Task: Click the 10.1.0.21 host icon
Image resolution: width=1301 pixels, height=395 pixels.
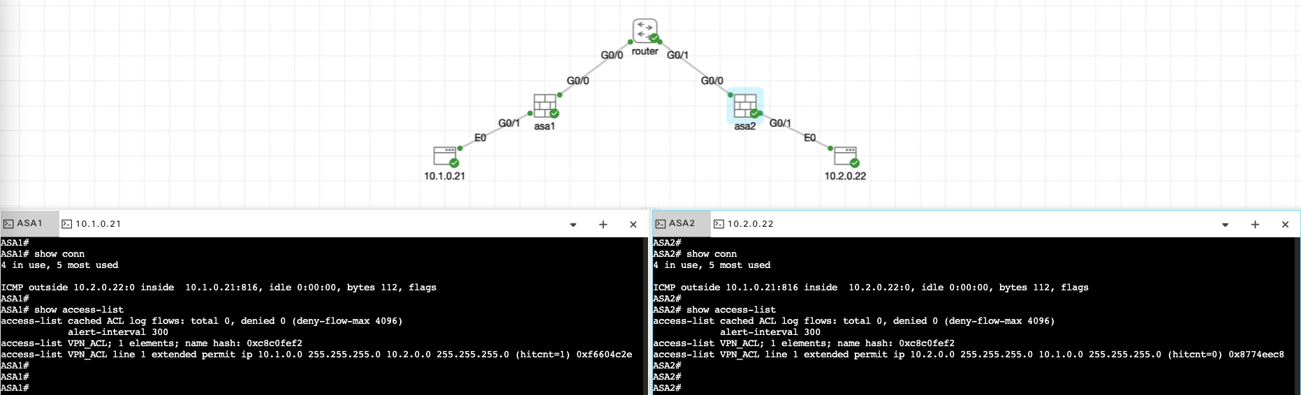Action: click(x=445, y=156)
